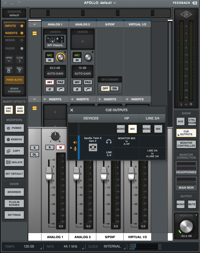Viewport: 200px width, 253px height.
Task: Click FIXED SLOTS button
Action: pyautogui.click(x=14, y=80)
